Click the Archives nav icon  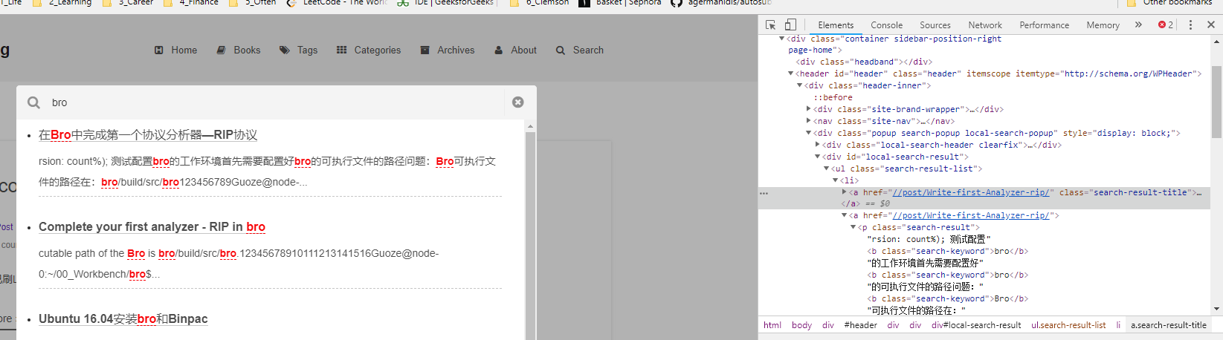coord(425,50)
